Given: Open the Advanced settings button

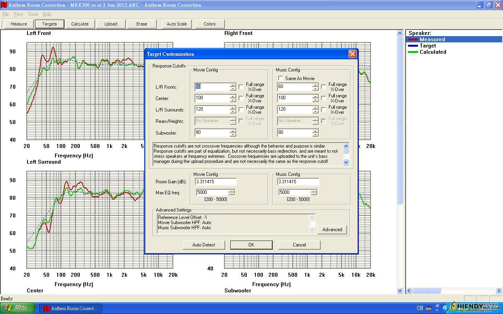Looking at the screenshot, I should [x=332, y=230].
